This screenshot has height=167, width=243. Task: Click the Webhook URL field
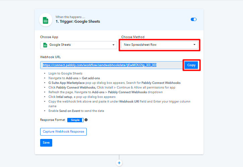[111, 65]
